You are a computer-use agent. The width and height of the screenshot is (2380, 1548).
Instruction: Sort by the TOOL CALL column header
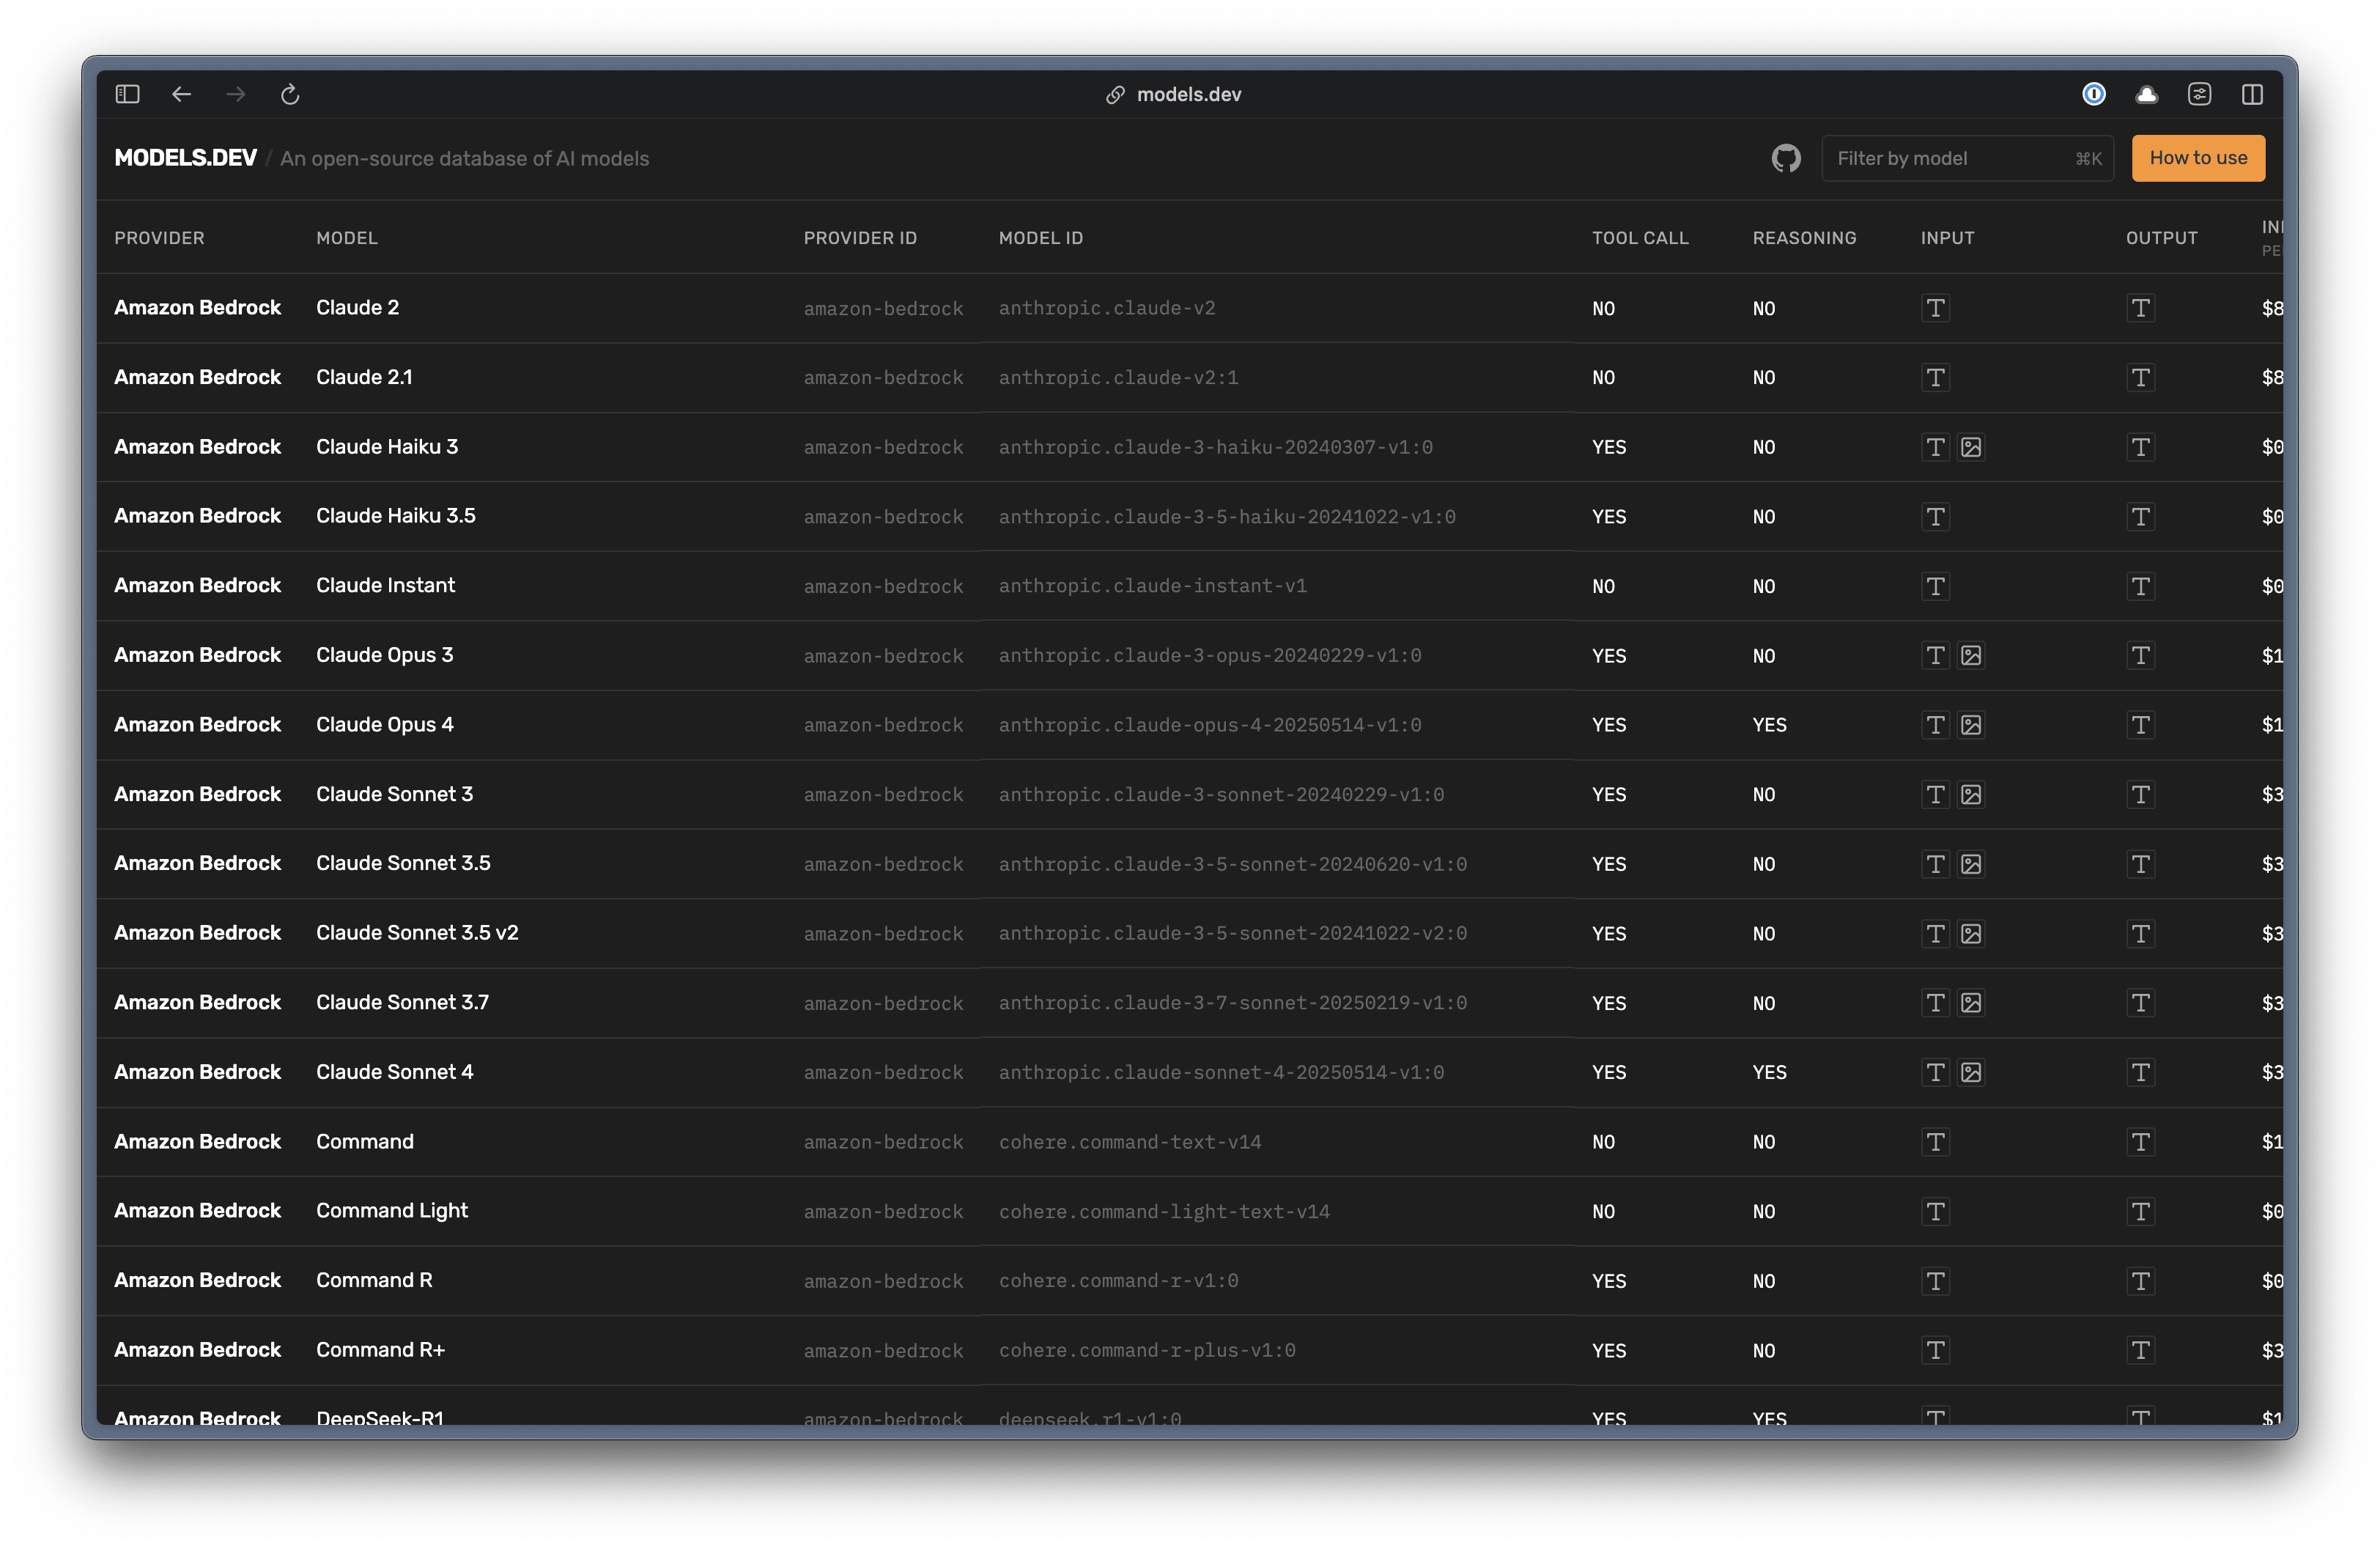click(1640, 238)
